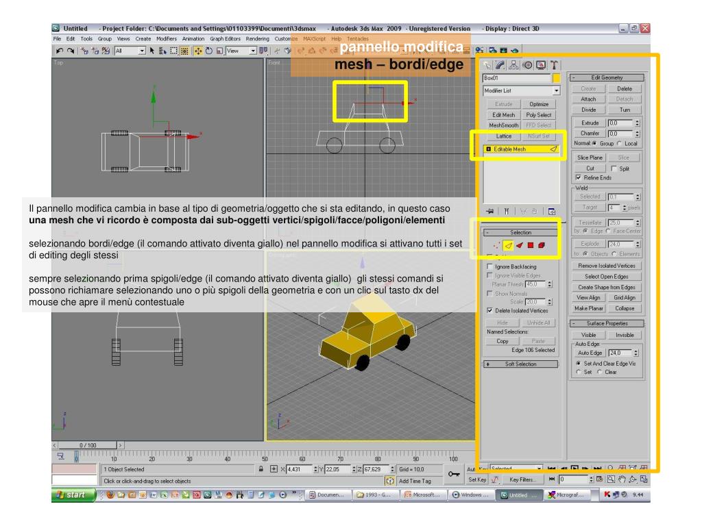Open the Modifiers menu
The image size is (702, 526).
(x=167, y=39)
